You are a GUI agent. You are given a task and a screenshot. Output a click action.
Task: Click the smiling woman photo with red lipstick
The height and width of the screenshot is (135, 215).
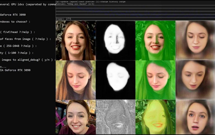coord(75,40)
